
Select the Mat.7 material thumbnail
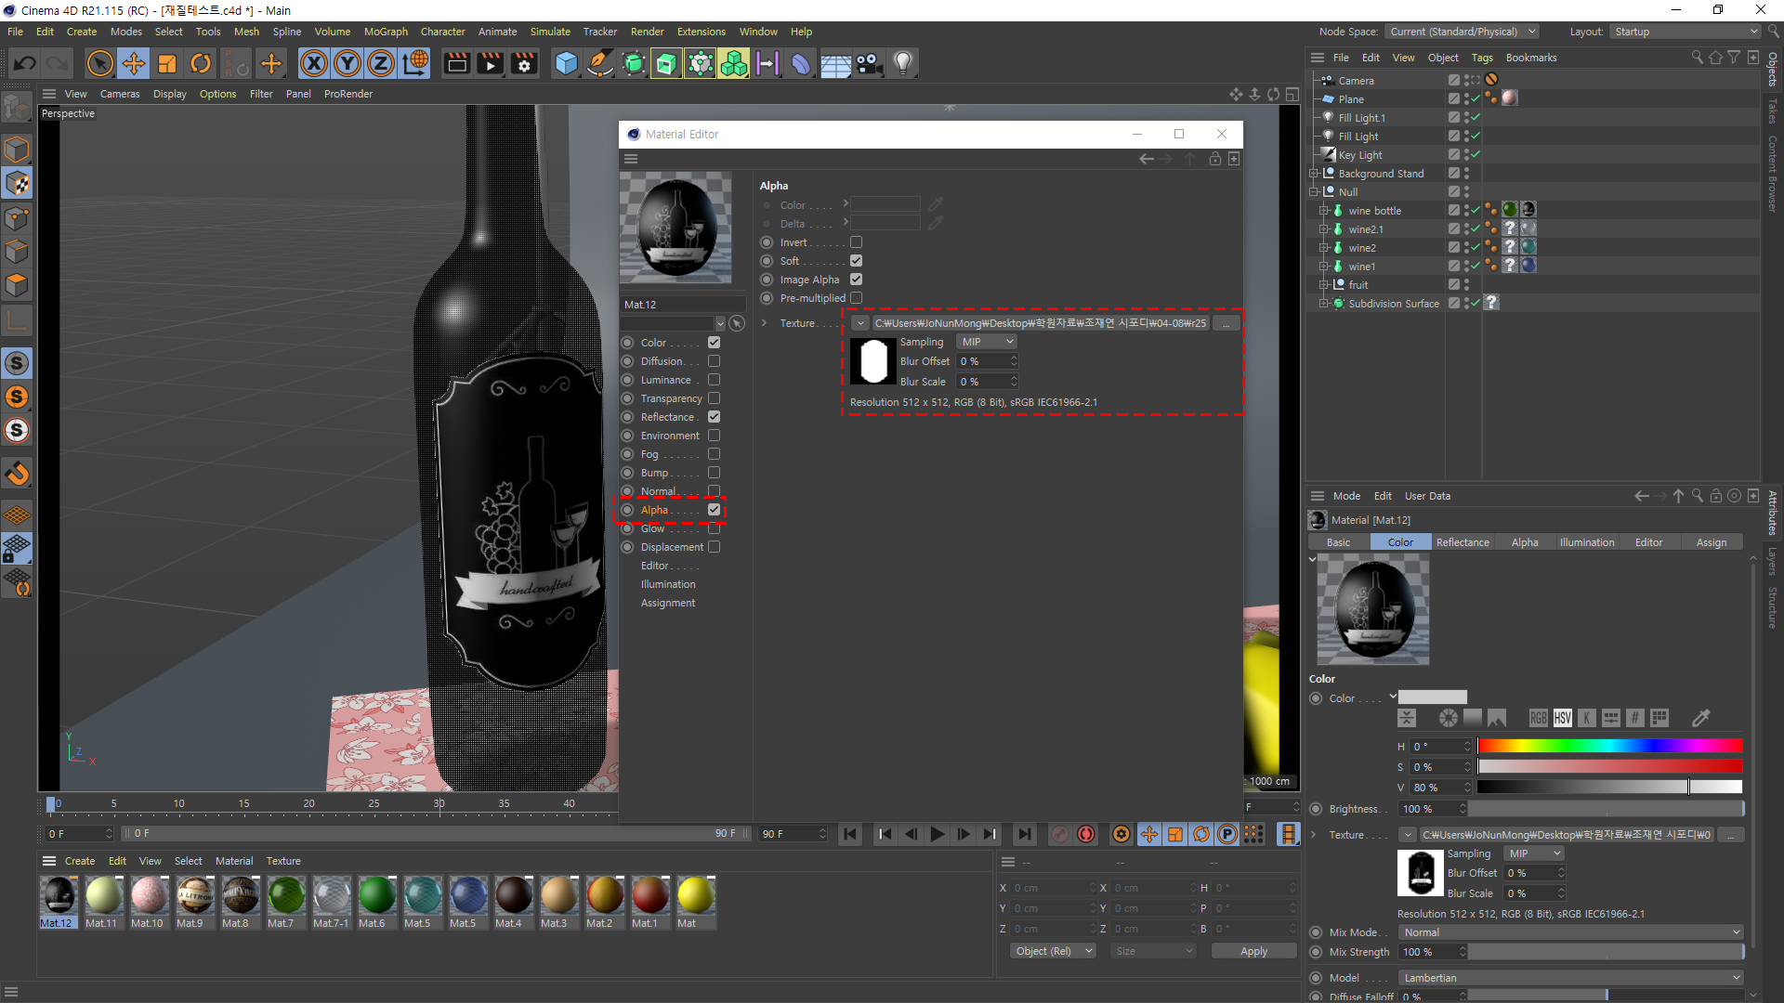pos(286,896)
